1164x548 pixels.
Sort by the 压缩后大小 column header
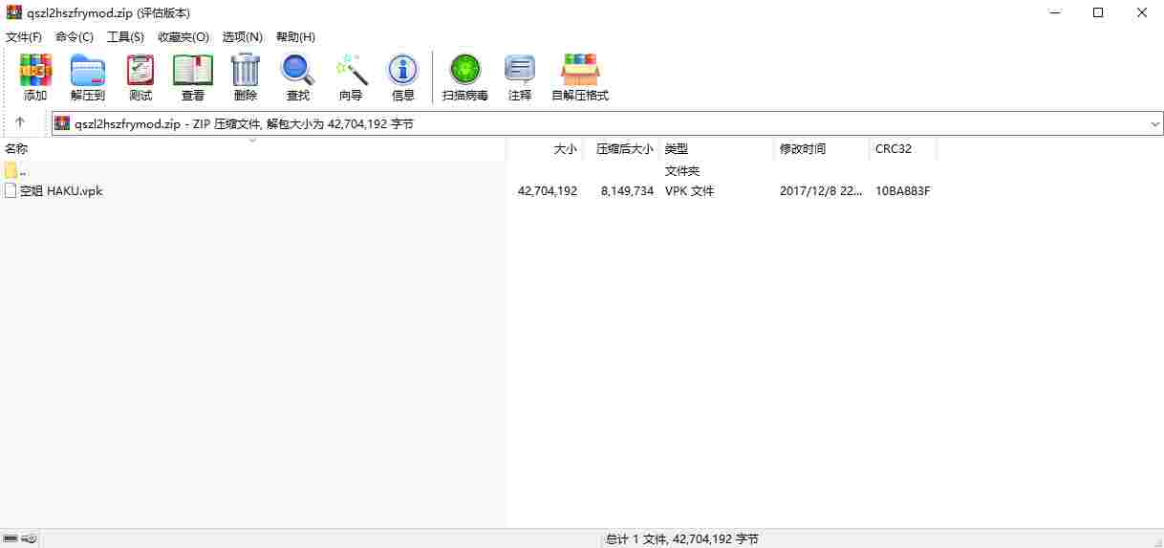point(621,149)
